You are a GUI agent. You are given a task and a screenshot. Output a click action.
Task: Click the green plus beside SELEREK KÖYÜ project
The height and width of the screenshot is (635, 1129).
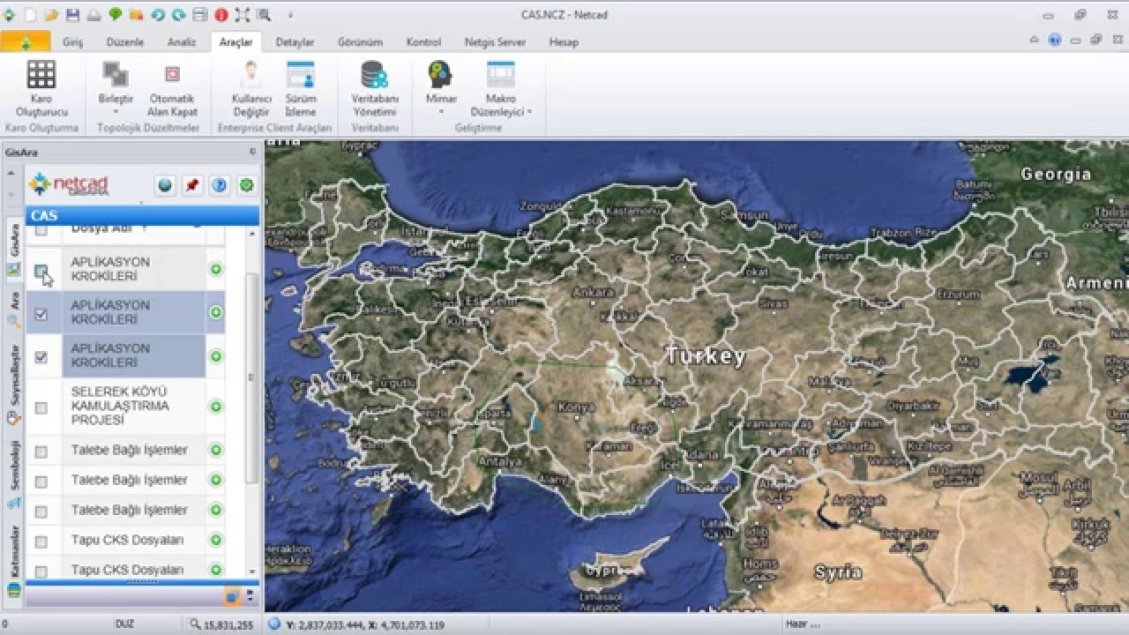click(x=216, y=407)
